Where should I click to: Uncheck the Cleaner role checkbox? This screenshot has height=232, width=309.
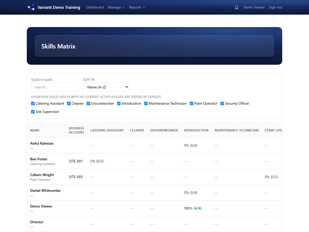click(x=69, y=104)
